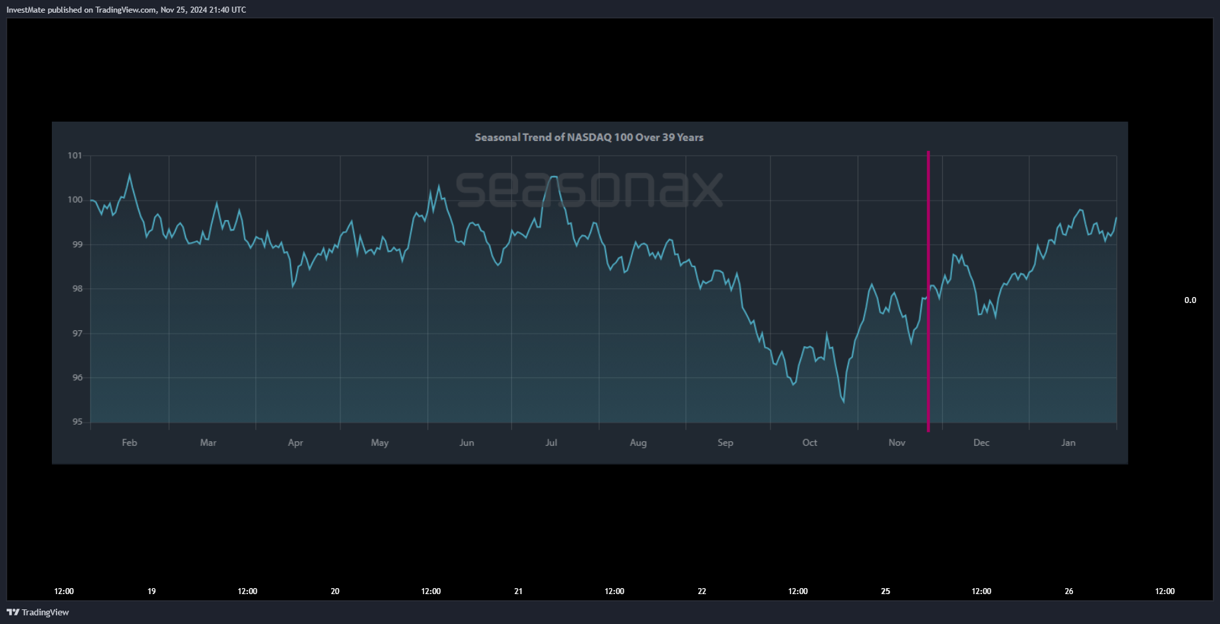Screen dimensions: 1220x624
Task: Click the '95' y-axis value
Action: point(78,421)
